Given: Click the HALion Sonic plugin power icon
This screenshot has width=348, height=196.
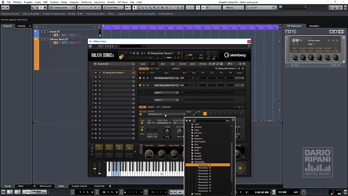Looking at the screenshot, I should coord(90,46).
